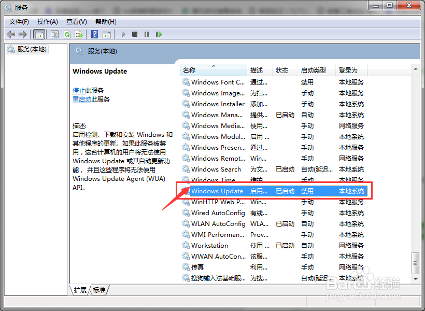Screen dimensions: 425x311
Task: Sort by the 登录为 column header
Action: pos(352,70)
